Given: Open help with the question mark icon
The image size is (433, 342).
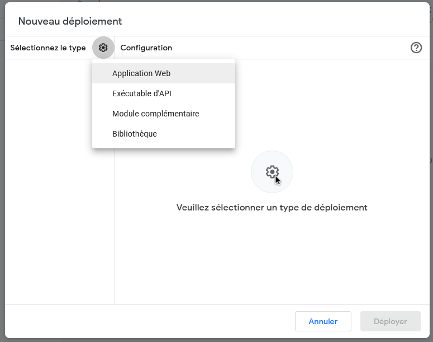Looking at the screenshot, I should 416,48.
